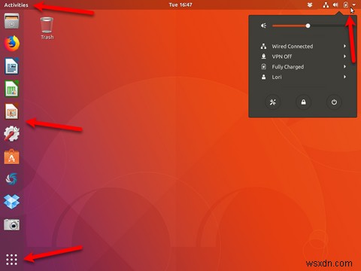The height and width of the screenshot is (271, 361).
Task: Expand the Fully Charged battery submenu
Action: pyautogui.click(x=303, y=67)
